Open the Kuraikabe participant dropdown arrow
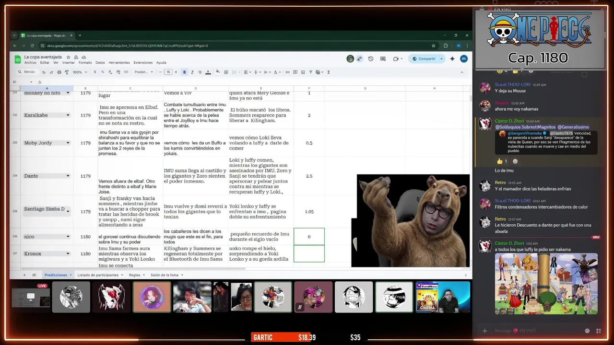 click(68, 115)
